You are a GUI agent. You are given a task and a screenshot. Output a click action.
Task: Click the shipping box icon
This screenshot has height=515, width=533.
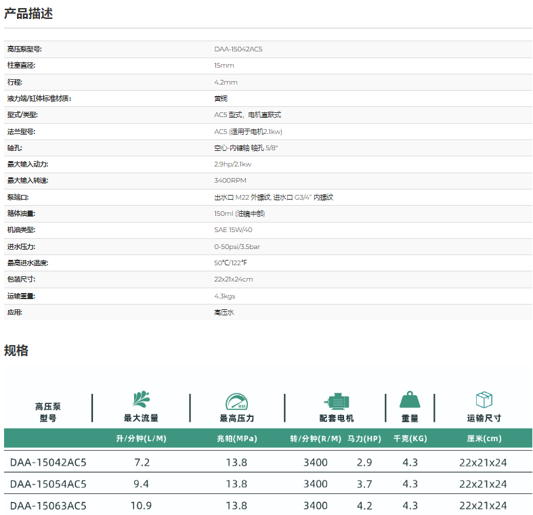pyautogui.click(x=484, y=399)
